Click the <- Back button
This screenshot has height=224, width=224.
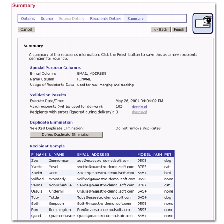(x=160, y=29)
